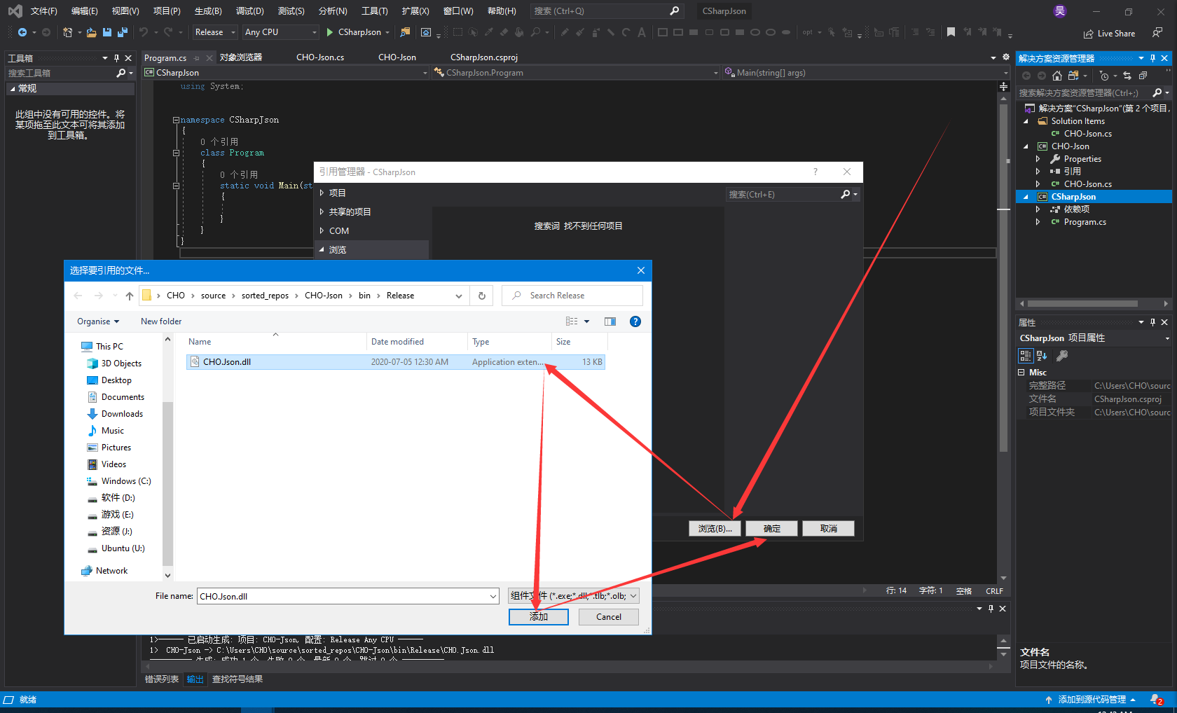Click the New Project toolbar icon
Image resolution: width=1177 pixels, height=713 pixels.
pos(68,32)
